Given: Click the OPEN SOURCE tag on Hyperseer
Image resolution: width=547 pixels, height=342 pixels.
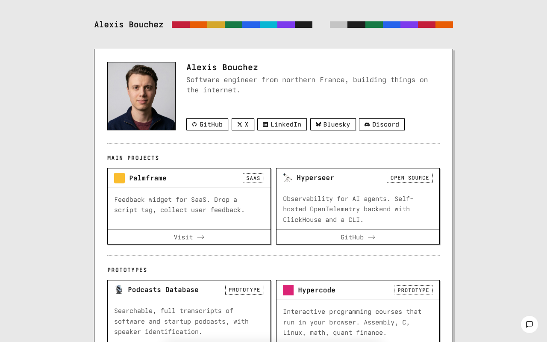Looking at the screenshot, I should click(409, 178).
